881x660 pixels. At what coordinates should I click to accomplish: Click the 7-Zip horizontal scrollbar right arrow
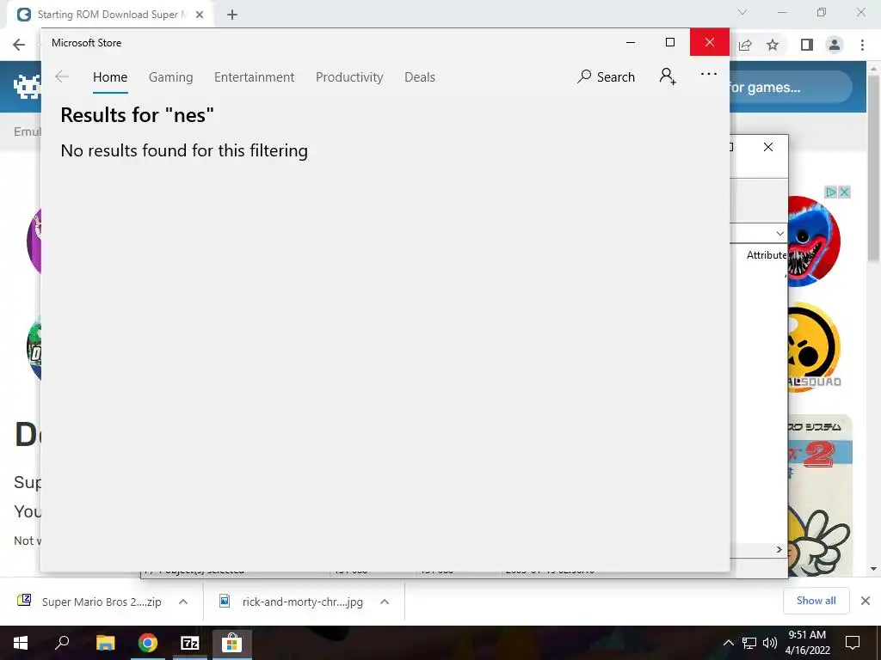click(779, 549)
